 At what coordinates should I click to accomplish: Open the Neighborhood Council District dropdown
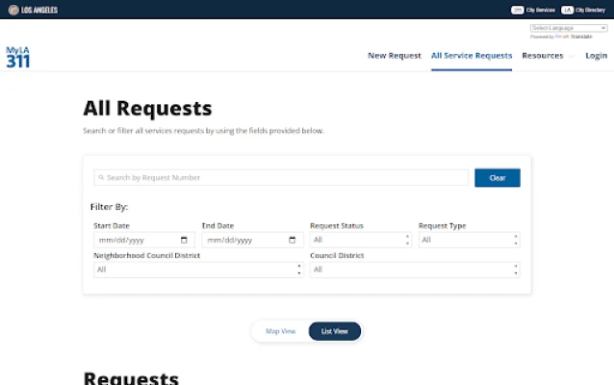(197, 269)
